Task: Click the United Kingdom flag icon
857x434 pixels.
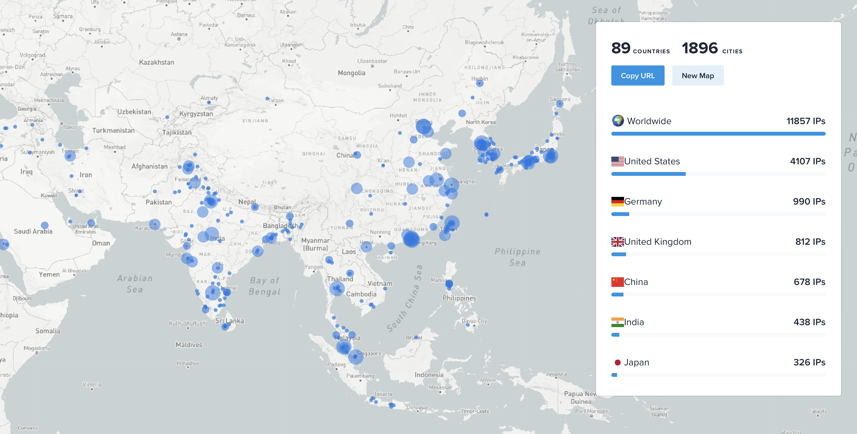Action: (x=617, y=242)
